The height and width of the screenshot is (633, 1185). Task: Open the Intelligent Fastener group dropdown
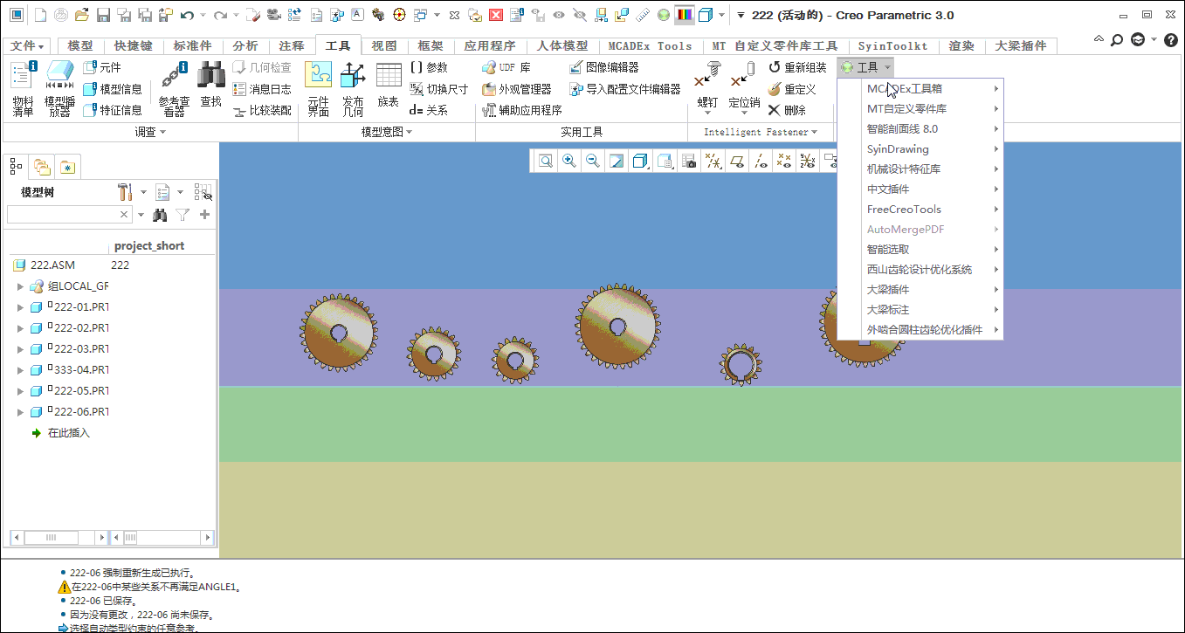click(761, 132)
